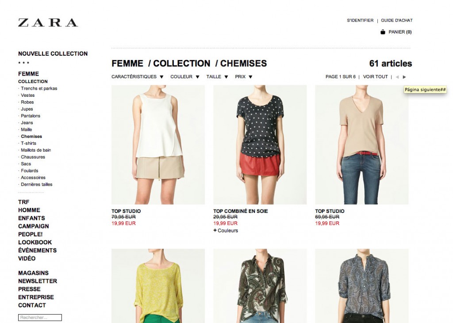Navigate to the HOMME section
453x323 pixels.
tap(29, 210)
